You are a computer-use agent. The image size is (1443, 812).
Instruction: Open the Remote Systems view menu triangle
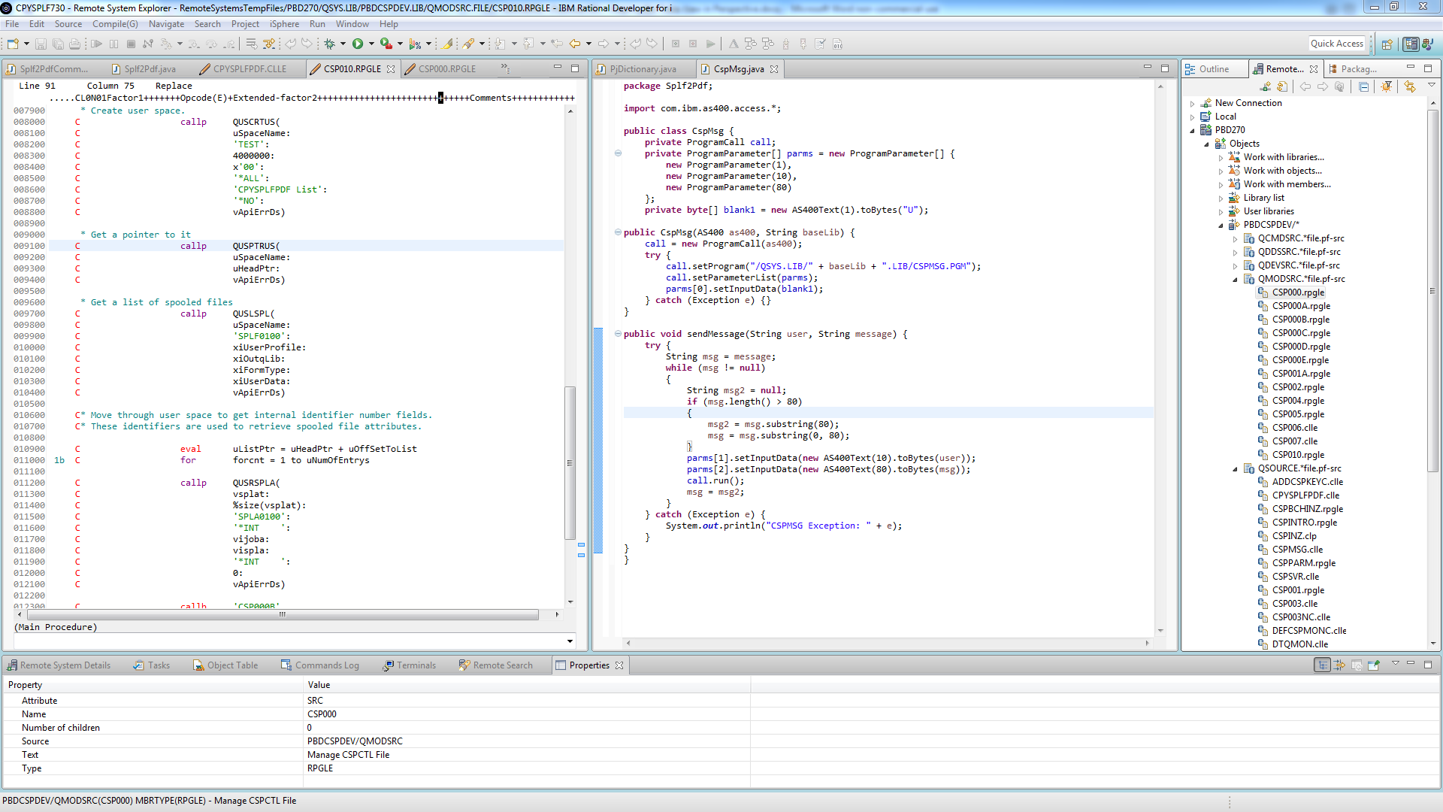[1432, 85]
